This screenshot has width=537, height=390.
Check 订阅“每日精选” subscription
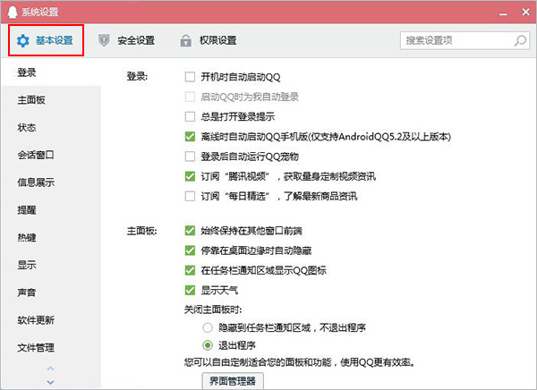tap(190, 196)
